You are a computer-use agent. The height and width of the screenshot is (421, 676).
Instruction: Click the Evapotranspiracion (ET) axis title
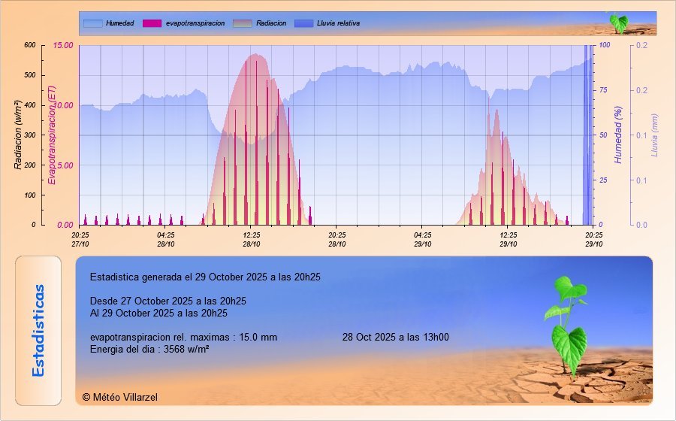coord(51,135)
